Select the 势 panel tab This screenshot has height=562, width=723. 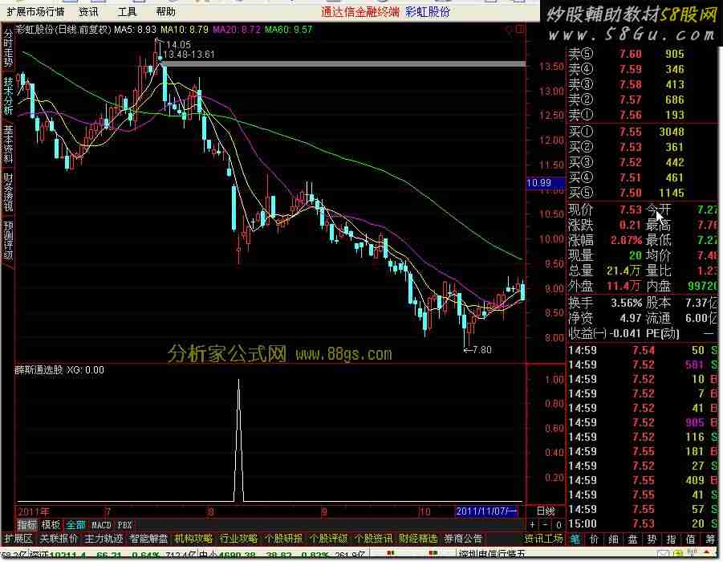coord(652,539)
